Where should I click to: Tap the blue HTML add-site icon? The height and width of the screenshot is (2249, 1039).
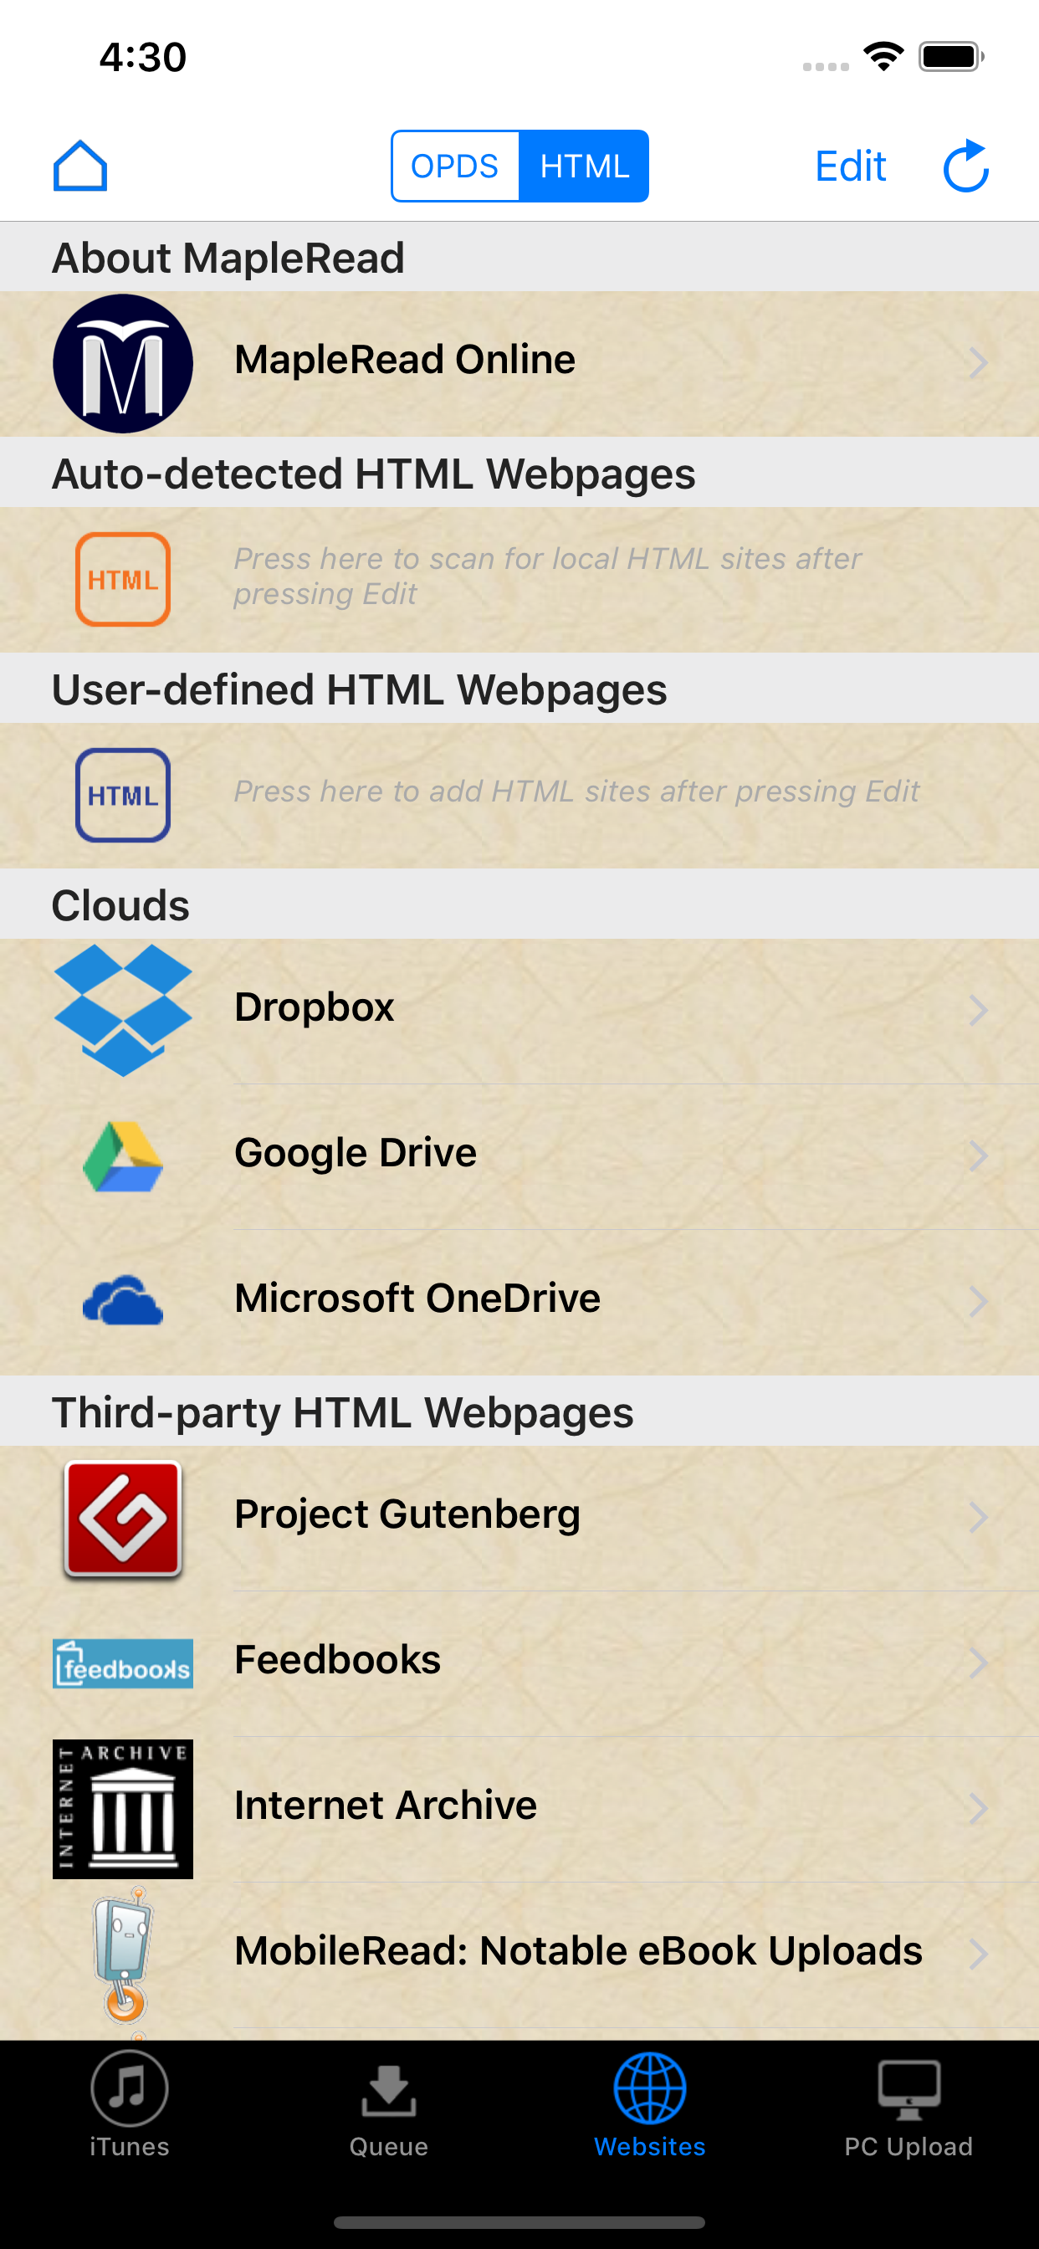(122, 795)
